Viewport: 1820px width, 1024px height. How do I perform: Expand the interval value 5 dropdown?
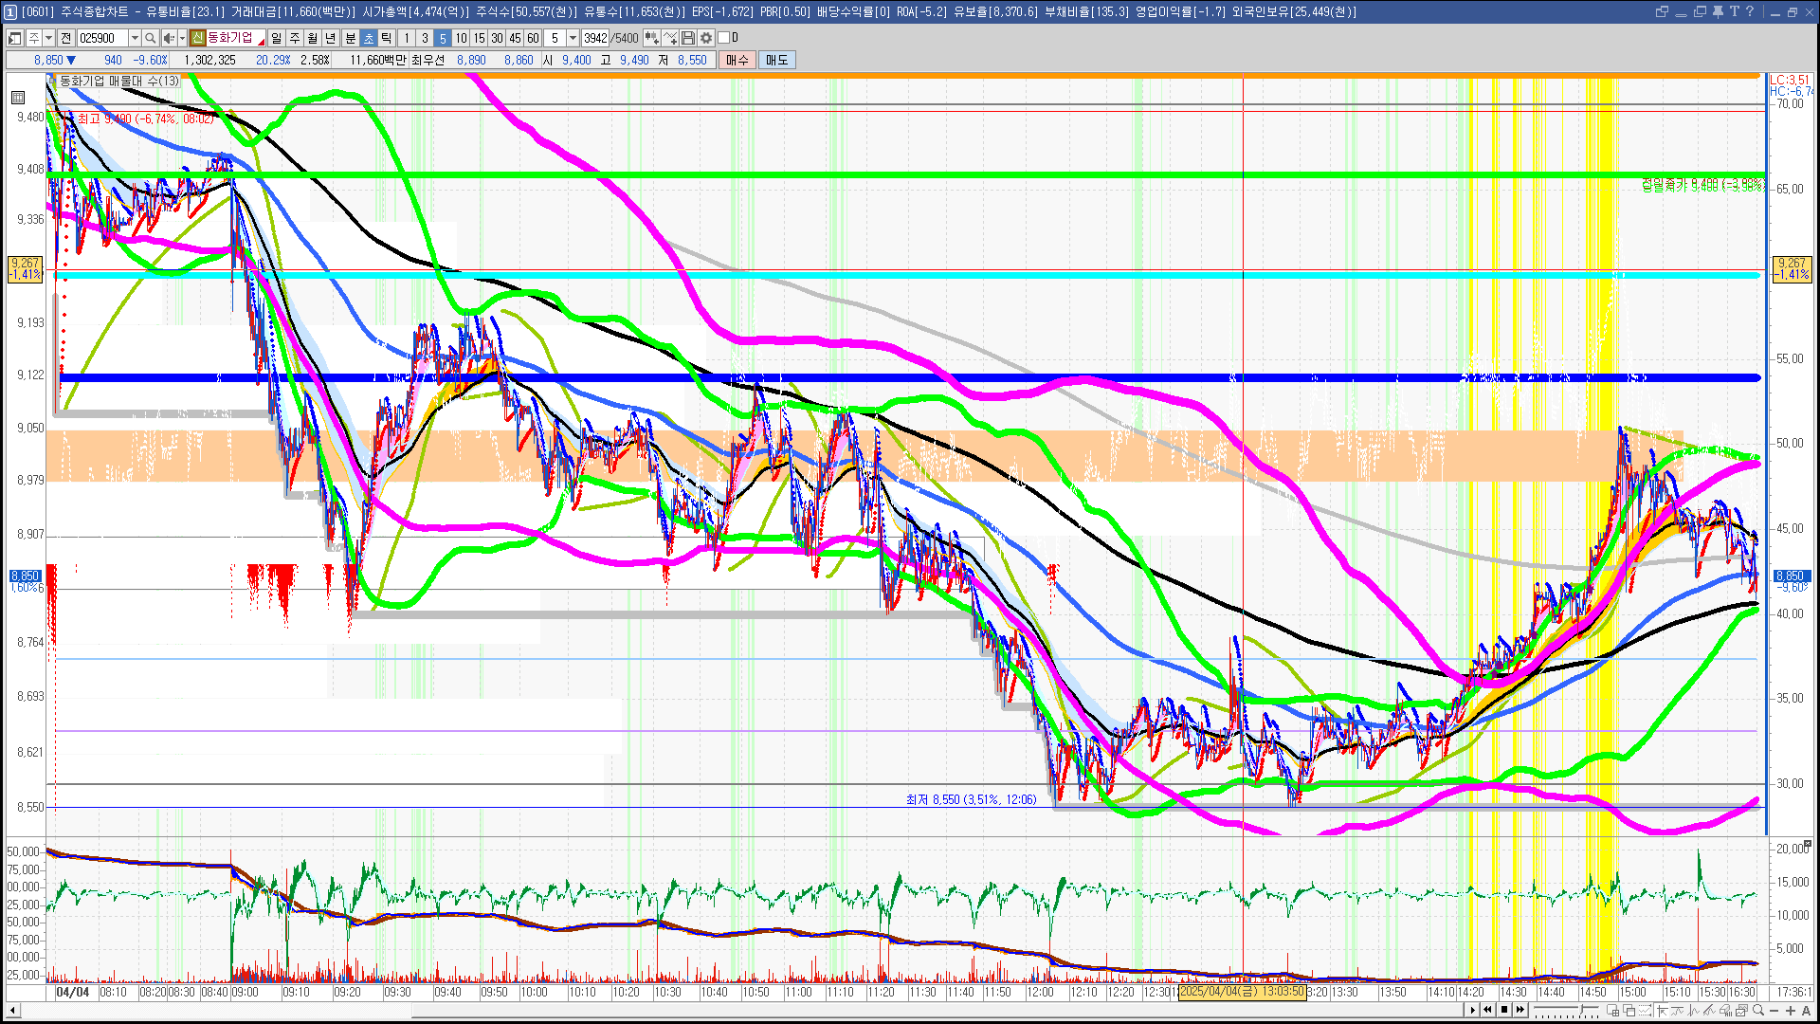pos(573,38)
